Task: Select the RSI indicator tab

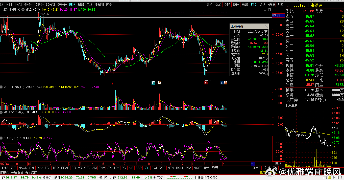Action: click(x=124, y=168)
